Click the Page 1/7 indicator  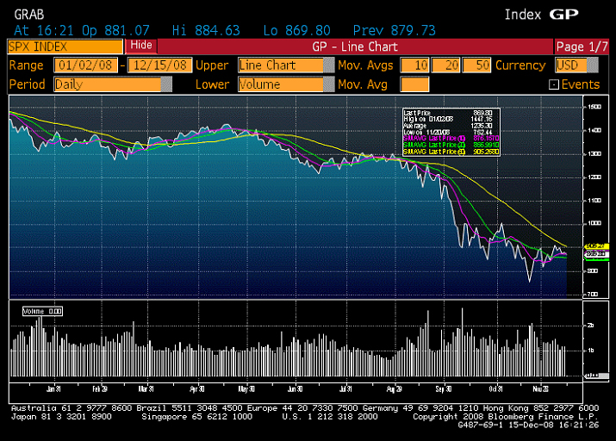(x=582, y=47)
